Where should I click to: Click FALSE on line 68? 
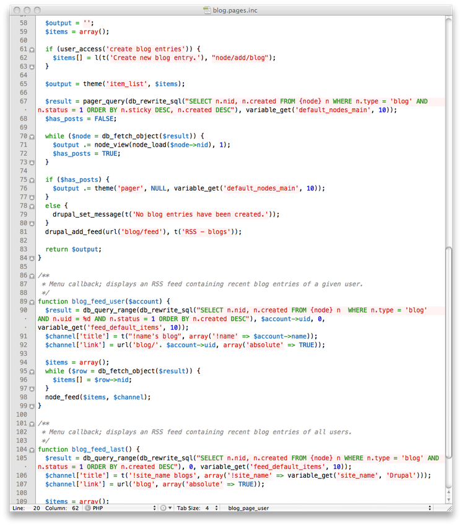coord(104,119)
